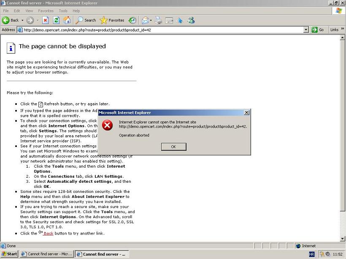Open the Search pane from toolbar
346x259 pixels.
(86, 20)
